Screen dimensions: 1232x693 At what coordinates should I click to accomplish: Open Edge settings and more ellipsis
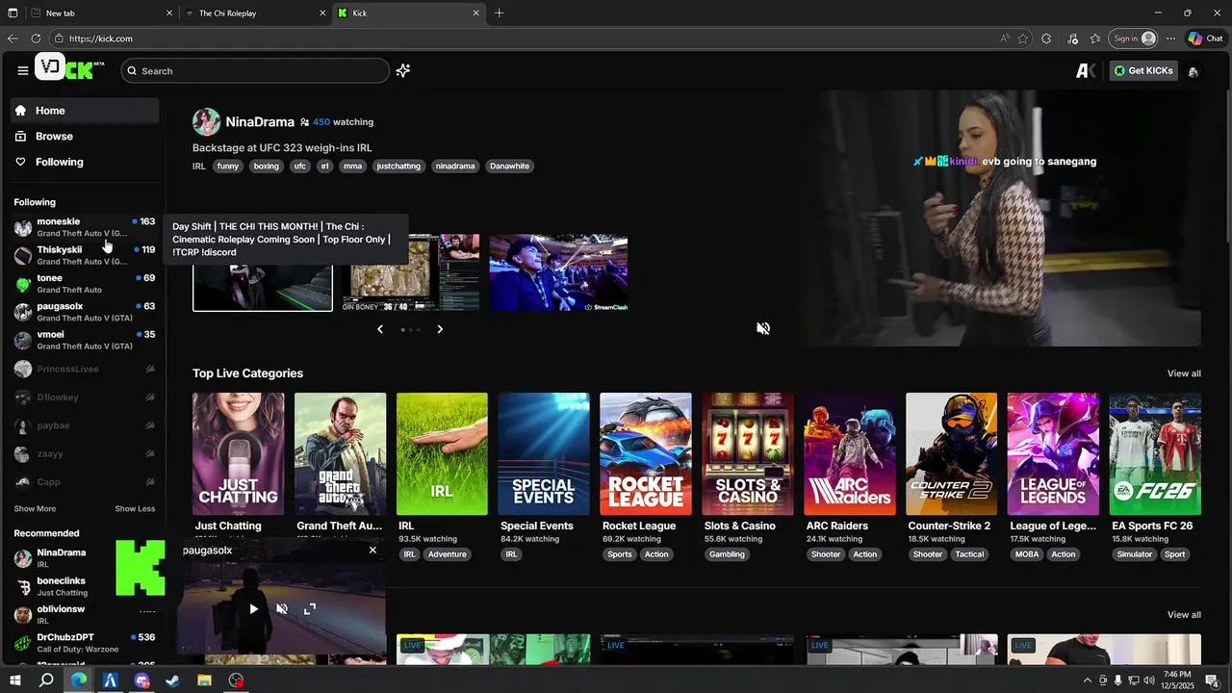[1170, 38]
